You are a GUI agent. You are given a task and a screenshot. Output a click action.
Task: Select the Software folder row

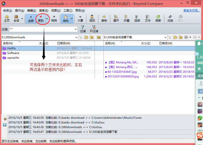pyautogui.click(x=48, y=53)
